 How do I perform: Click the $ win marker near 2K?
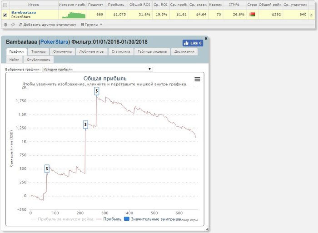pyautogui.click(x=97, y=91)
